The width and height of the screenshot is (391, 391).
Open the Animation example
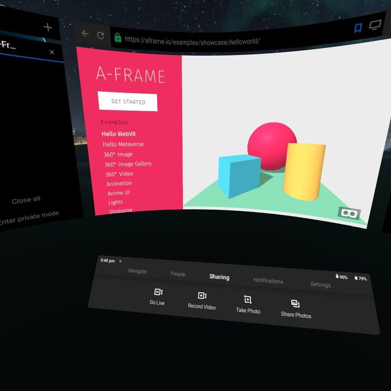click(119, 184)
